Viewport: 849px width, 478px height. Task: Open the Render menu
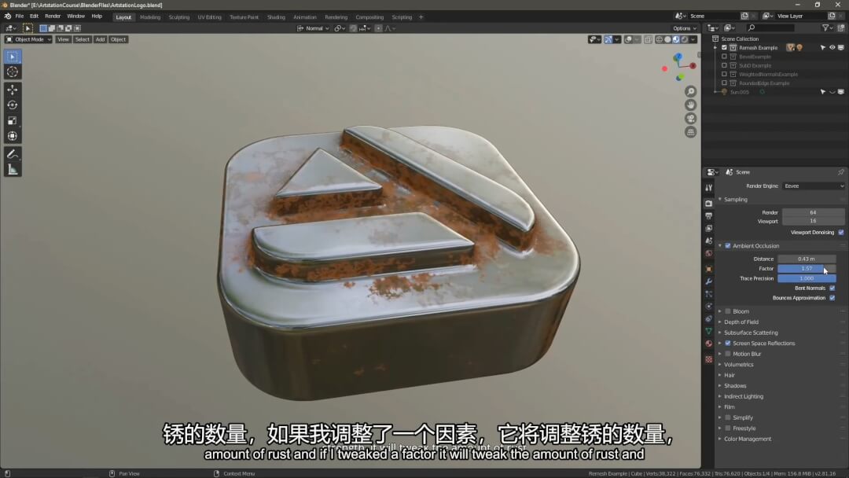click(x=53, y=17)
